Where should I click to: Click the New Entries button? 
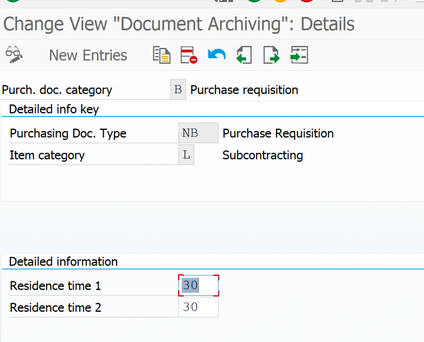point(88,54)
